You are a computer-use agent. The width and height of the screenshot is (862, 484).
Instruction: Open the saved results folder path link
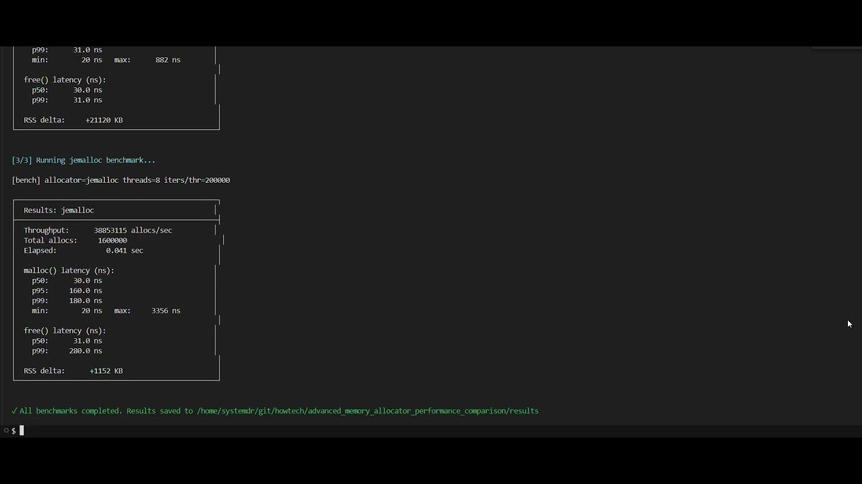pos(368,411)
